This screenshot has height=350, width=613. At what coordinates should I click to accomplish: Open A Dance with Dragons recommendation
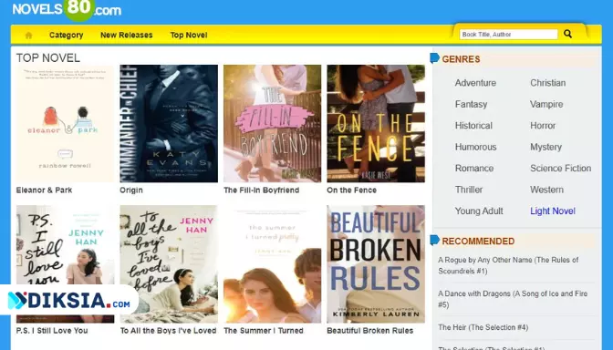[x=513, y=299]
